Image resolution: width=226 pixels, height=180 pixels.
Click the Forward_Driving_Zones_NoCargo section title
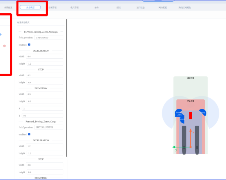pos(41,32)
